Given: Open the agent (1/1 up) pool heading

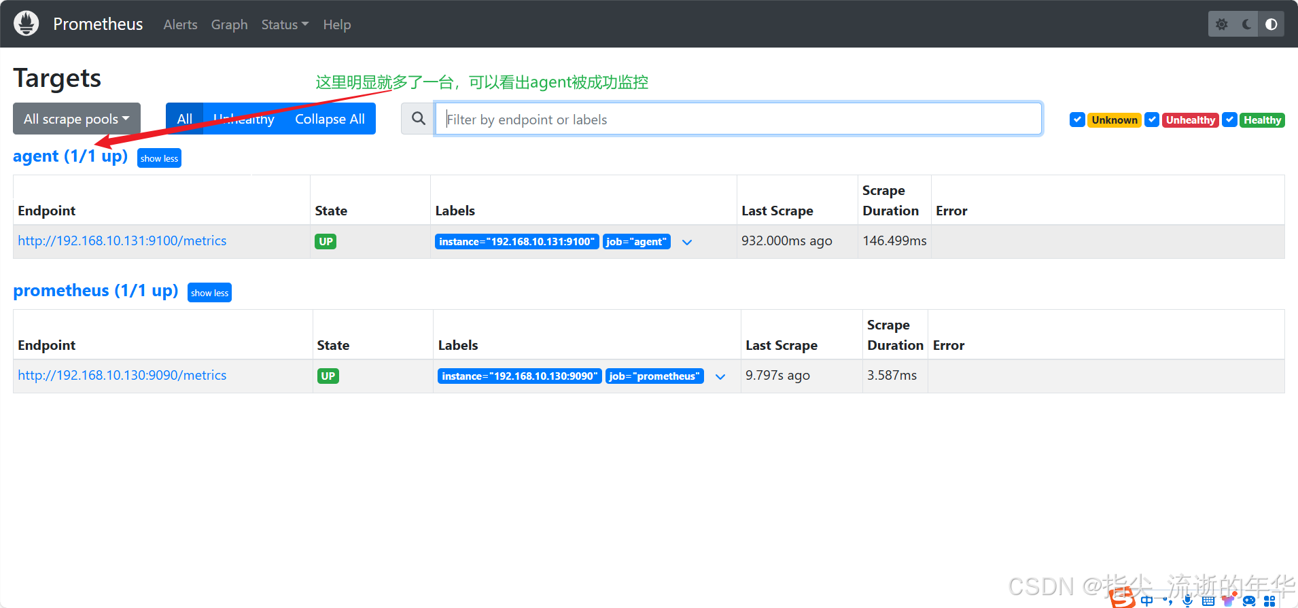Looking at the screenshot, I should (x=71, y=156).
